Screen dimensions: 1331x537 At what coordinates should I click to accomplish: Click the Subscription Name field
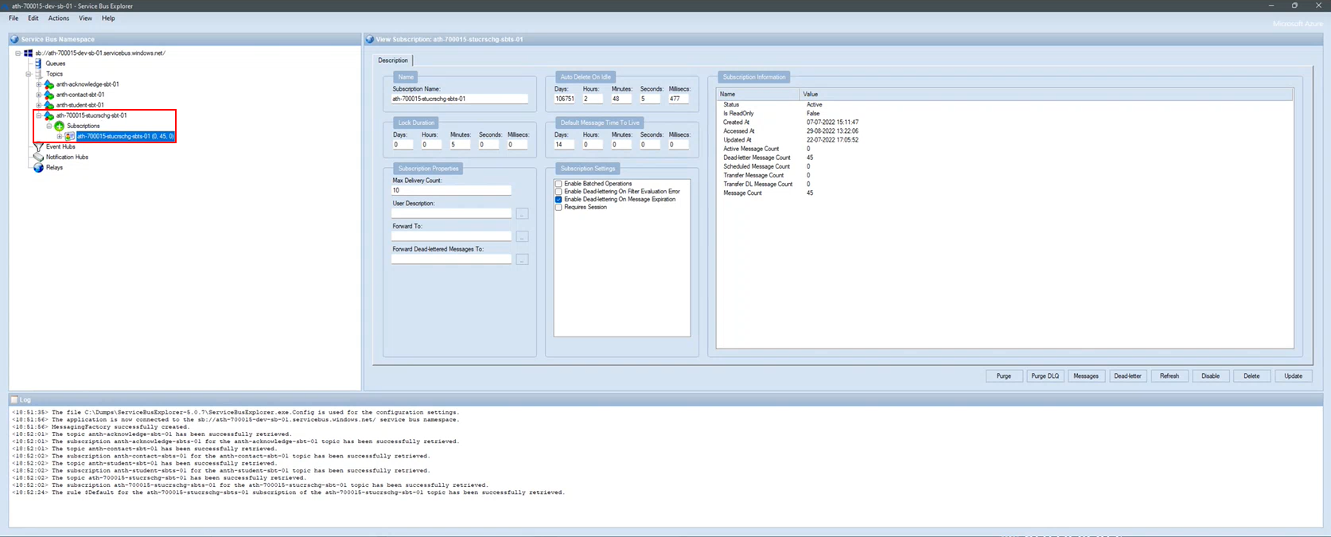(460, 99)
